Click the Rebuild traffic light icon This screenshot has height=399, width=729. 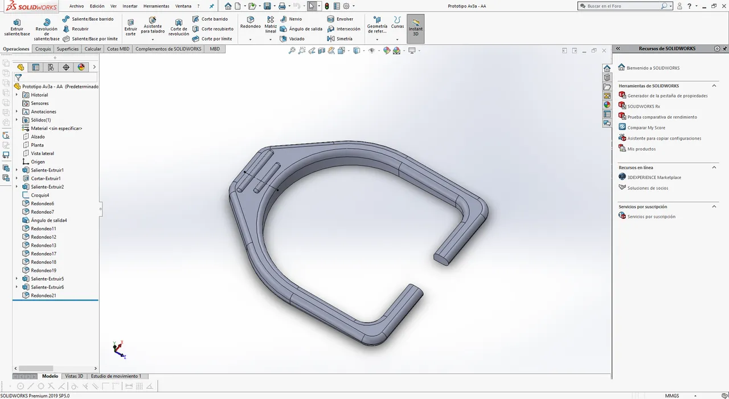pos(327,6)
